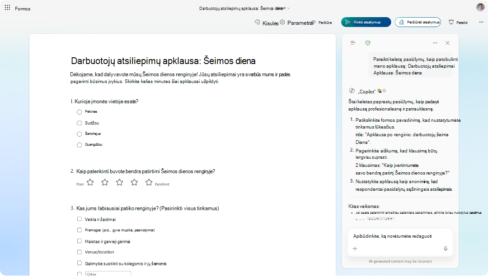Close the Copilot side panel
488x276 pixels.
[x=447, y=43]
